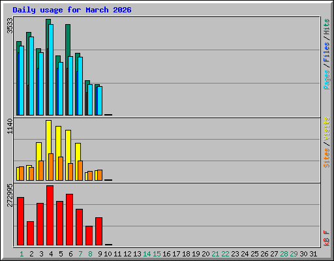Screen dimensions: 334x261
Task: Click the cyan files bar for day 6
Action: coord(70,85)
